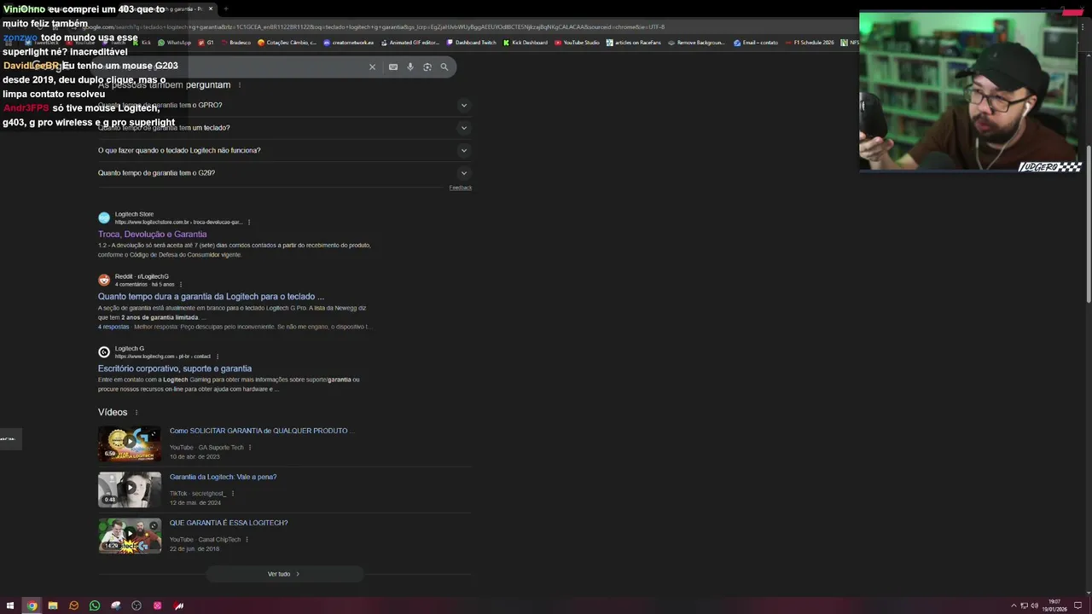Open video 'Garantia da Logitech: Vale a pena?'

223,477
